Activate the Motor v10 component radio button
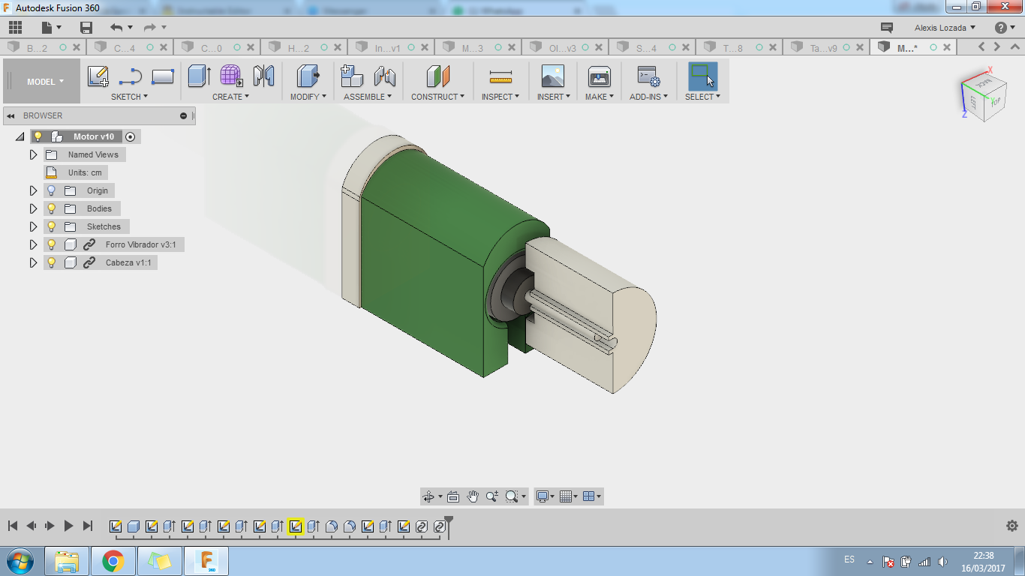This screenshot has width=1025, height=576. click(x=131, y=136)
